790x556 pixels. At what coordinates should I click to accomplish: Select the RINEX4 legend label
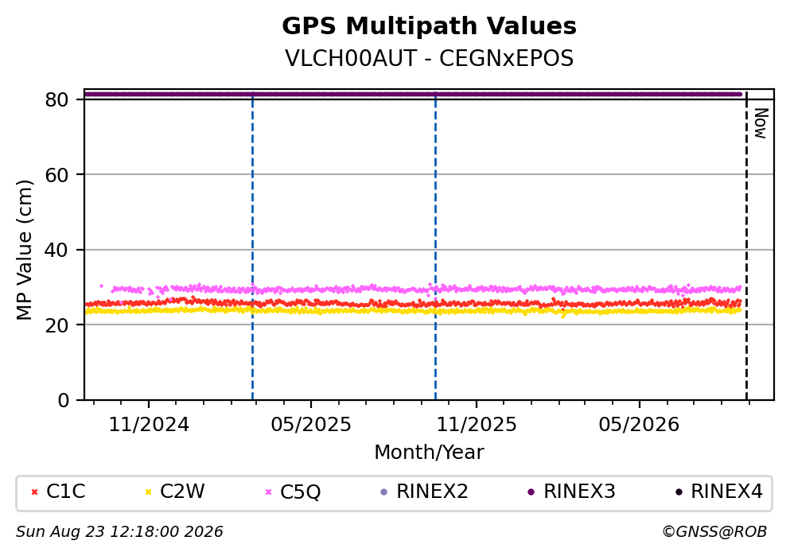[726, 492]
